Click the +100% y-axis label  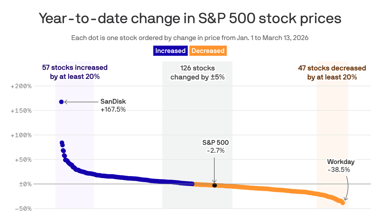[21, 135]
